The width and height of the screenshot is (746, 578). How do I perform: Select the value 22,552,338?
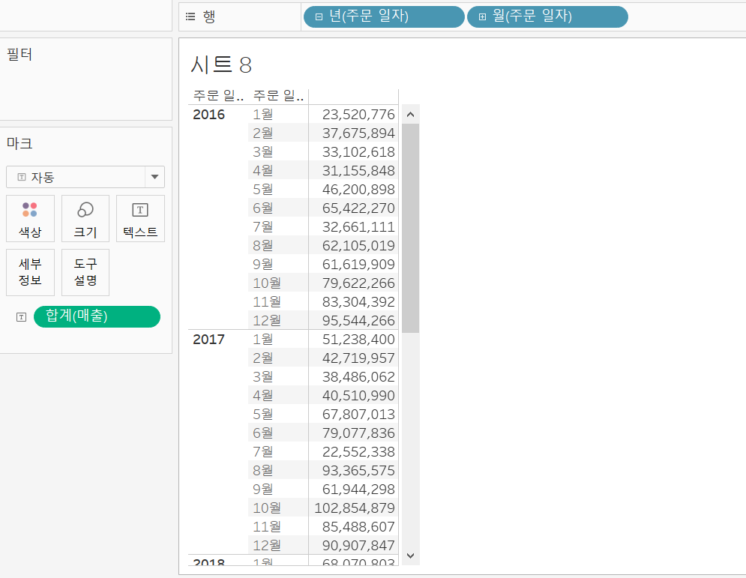click(358, 452)
